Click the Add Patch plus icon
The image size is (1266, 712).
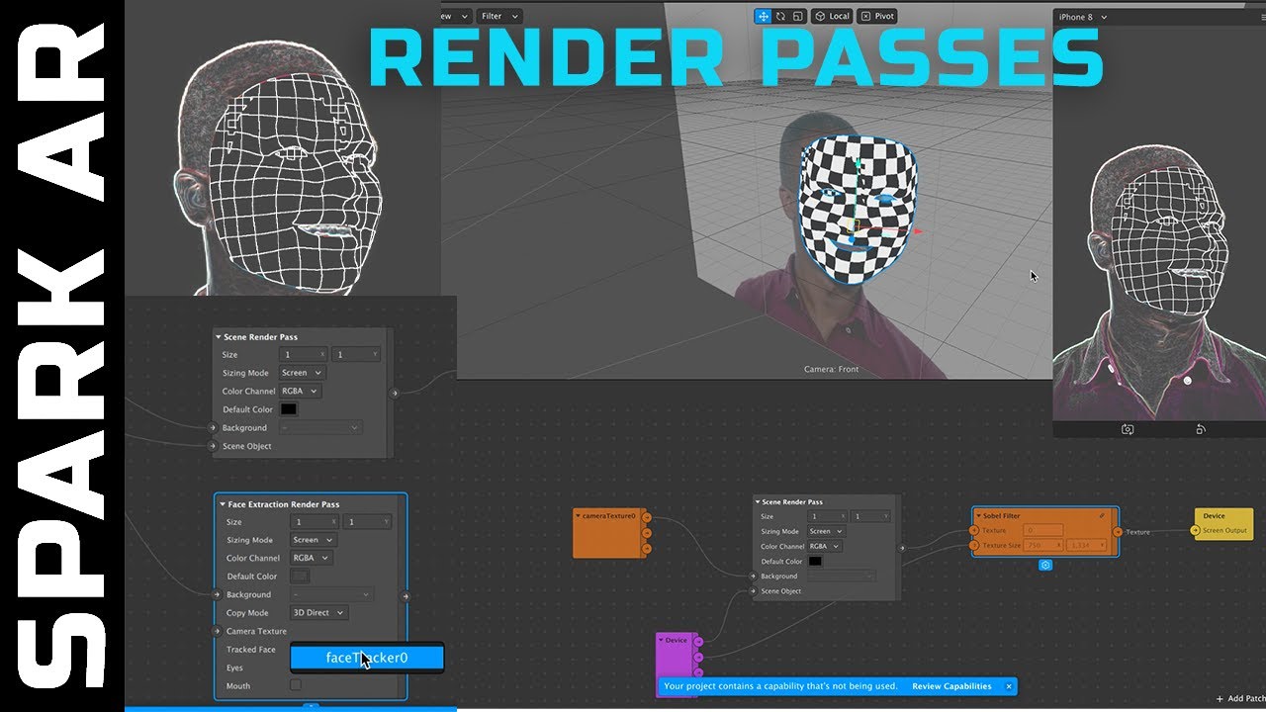tap(1220, 699)
